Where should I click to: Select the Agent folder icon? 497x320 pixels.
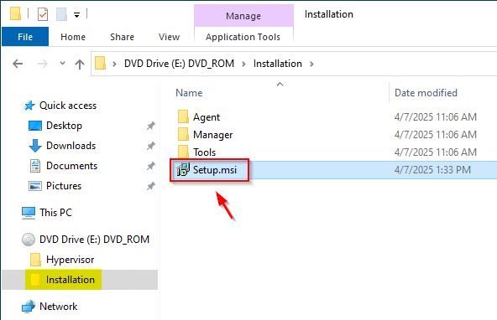[183, 116]
